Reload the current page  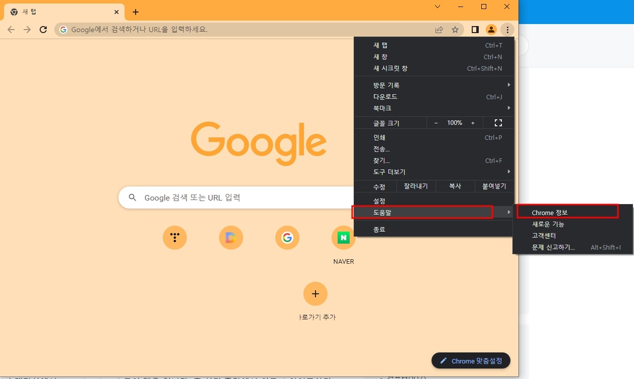[43, 30]
